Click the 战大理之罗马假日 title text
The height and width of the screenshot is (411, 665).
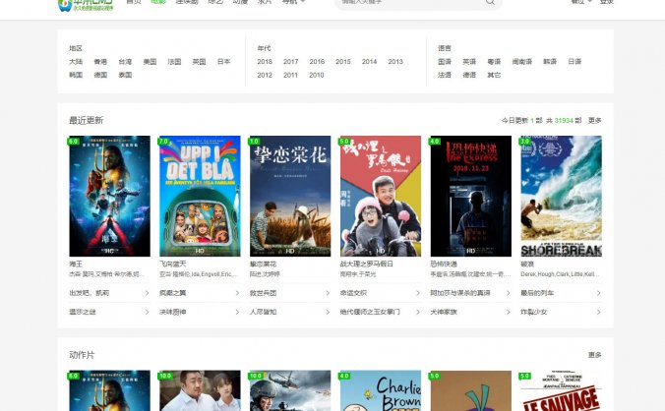(x=366, y=264)
